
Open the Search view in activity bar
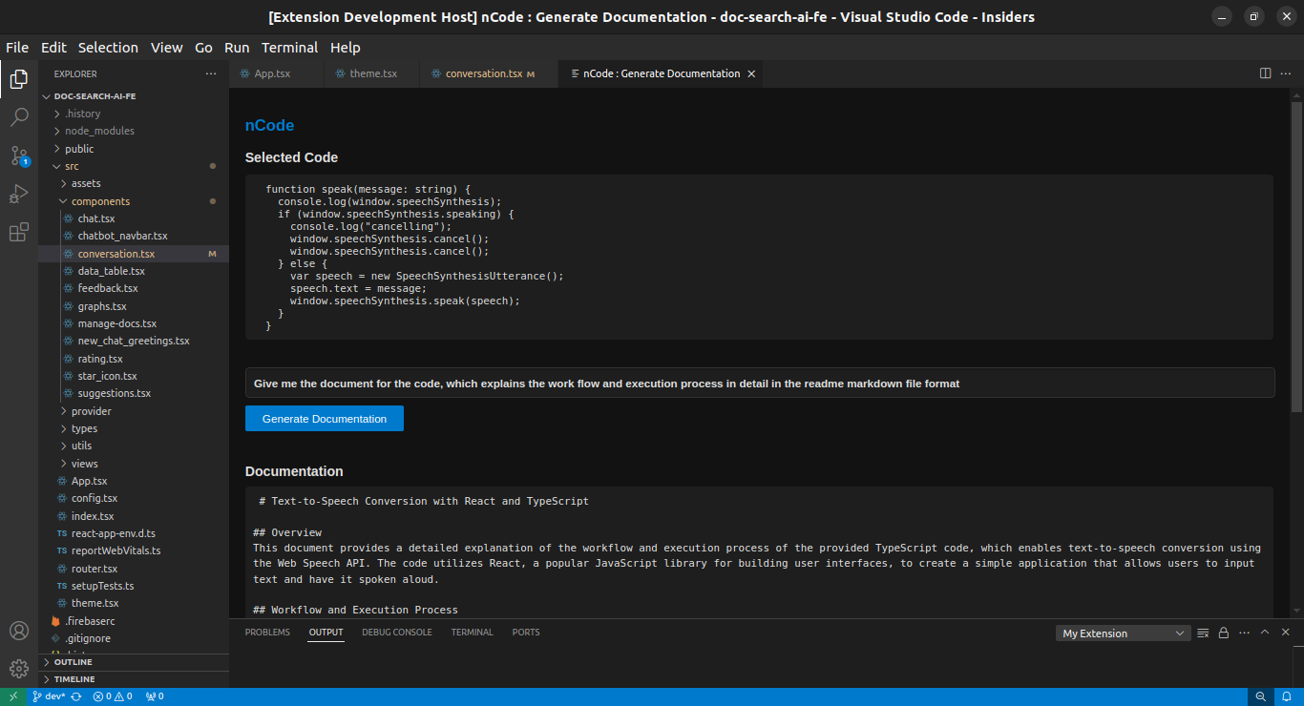(19, 117)
